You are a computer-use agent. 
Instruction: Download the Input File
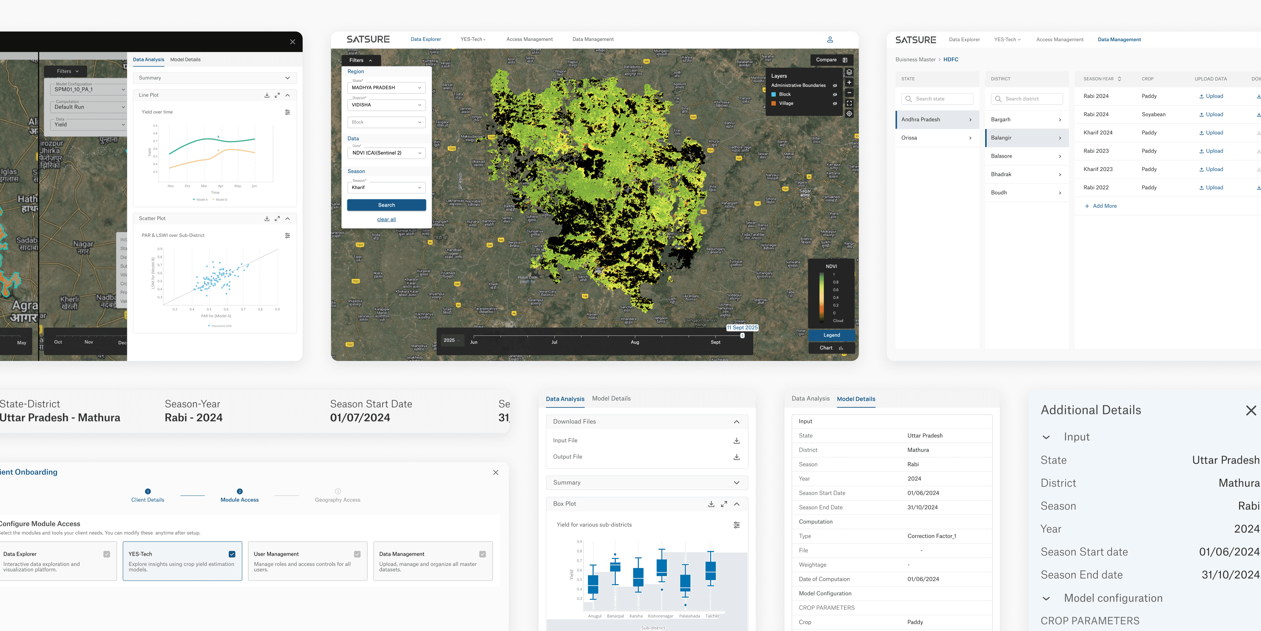[736, 441]
